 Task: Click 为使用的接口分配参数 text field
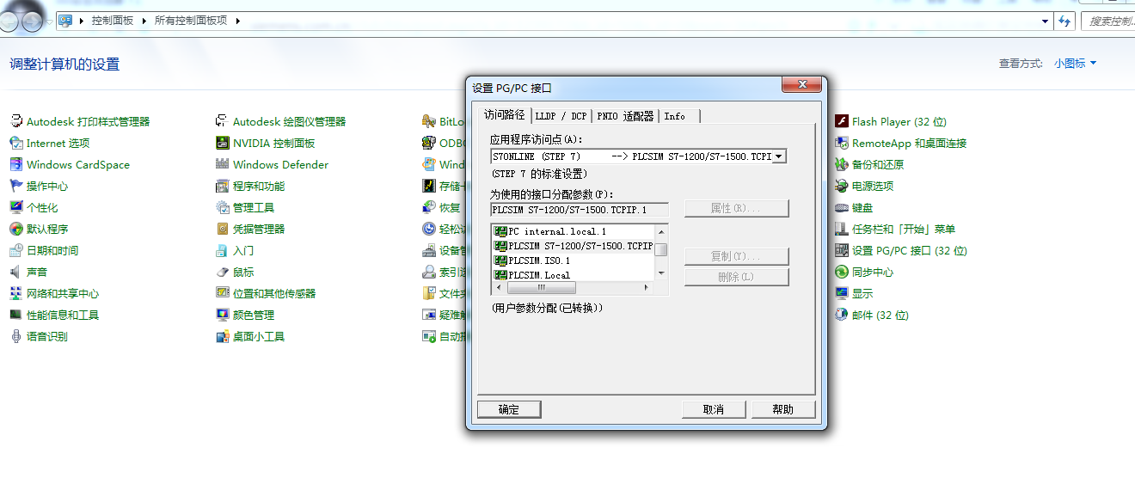[x=579, y=210]
